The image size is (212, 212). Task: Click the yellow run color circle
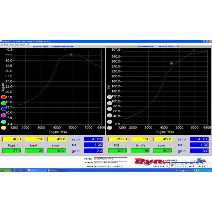point(3,128)
